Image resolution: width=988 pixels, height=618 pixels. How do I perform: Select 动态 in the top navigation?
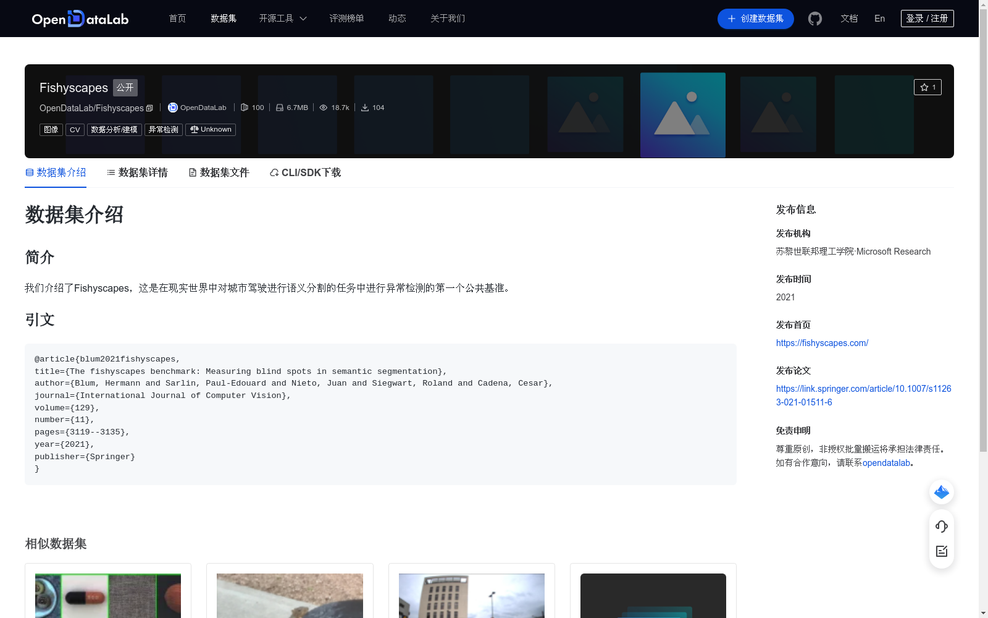[x=397, y=19]
